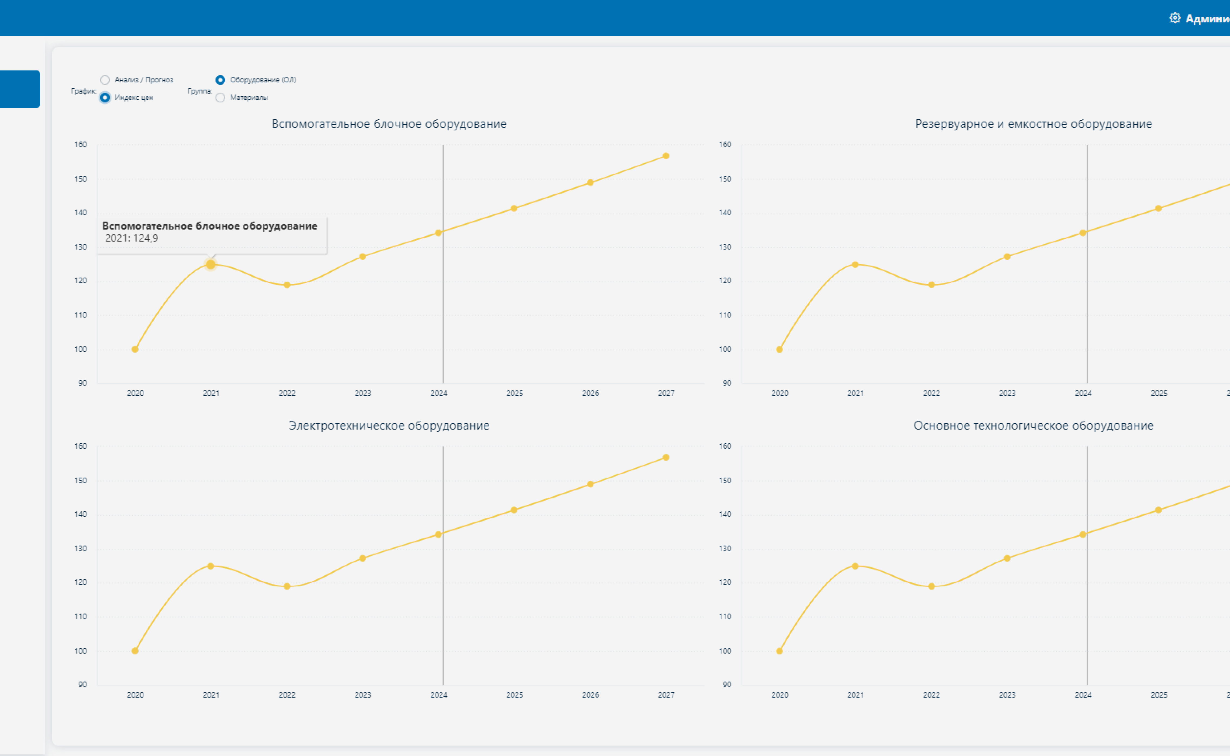Click the Вспомогательное блочное оборудование chart title
The height and width of the screenshot is (756, 1230).
coord(389,124)
